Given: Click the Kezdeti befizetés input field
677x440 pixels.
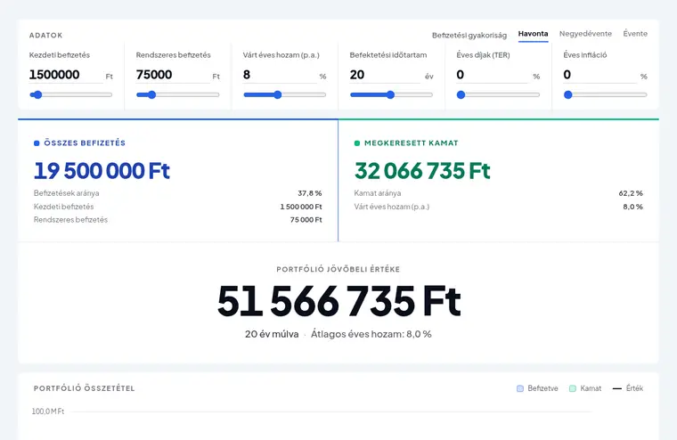Looking at the screenshot, I should (x=66, y=75).
